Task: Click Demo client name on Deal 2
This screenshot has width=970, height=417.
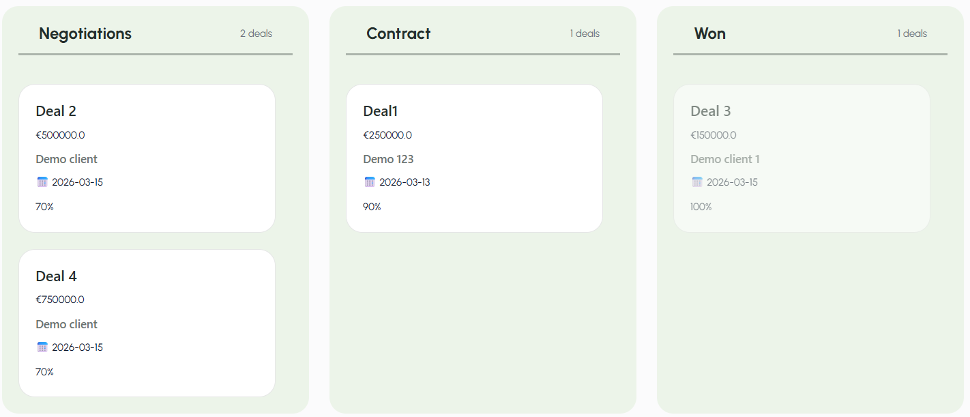Action: coord(66,159)
